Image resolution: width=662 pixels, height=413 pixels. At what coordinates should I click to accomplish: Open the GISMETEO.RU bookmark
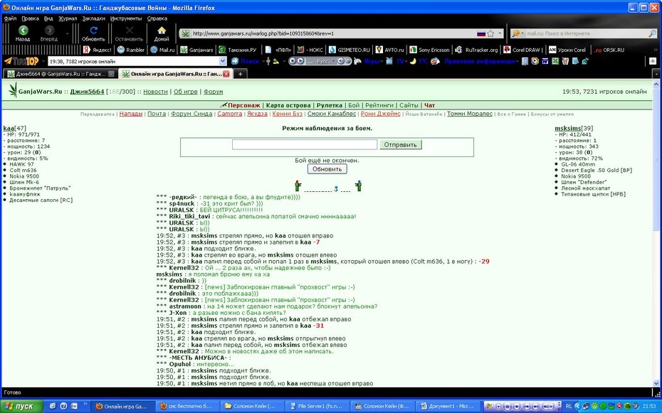coord(350,50)
